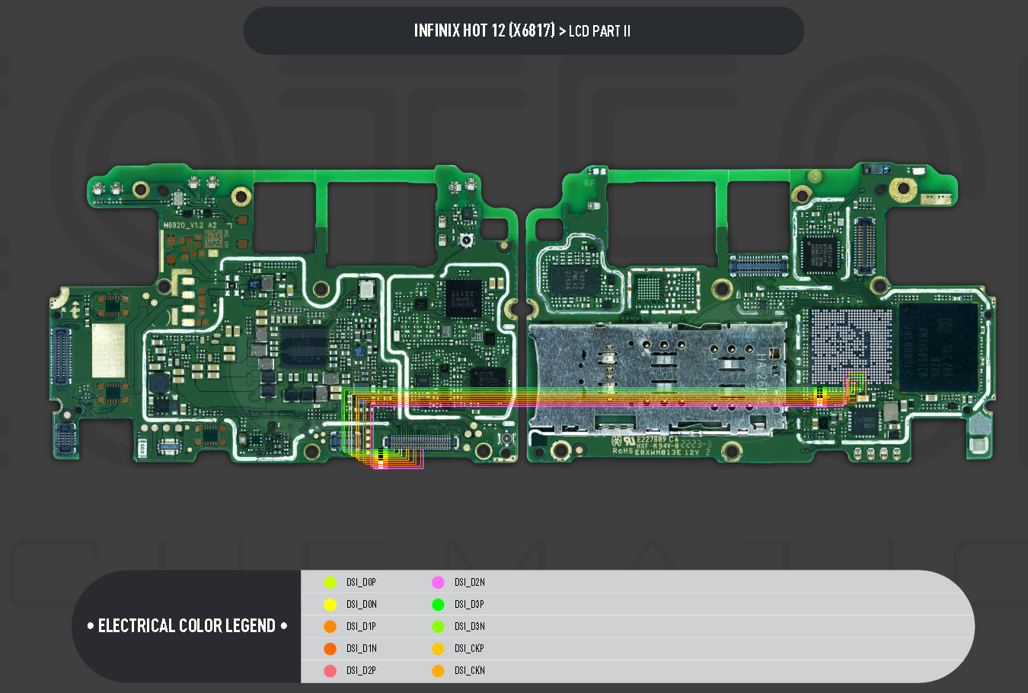Screen dimensions: 1028x693
Task: Click the DSI_D0P legend label
Action: click(361, 583)
